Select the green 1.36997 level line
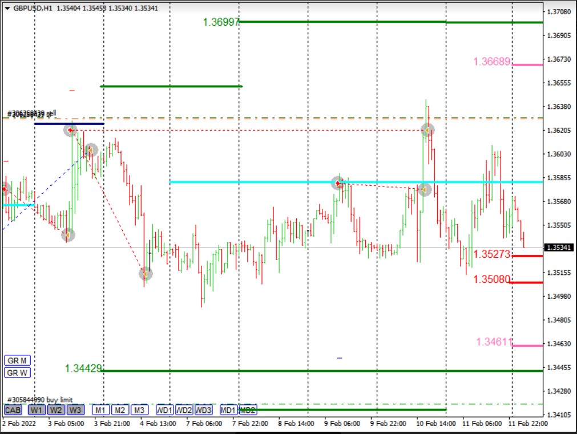 point(342,22)
